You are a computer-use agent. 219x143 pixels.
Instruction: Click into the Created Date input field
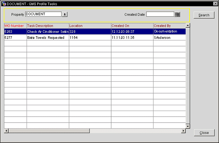coord(160,14)
